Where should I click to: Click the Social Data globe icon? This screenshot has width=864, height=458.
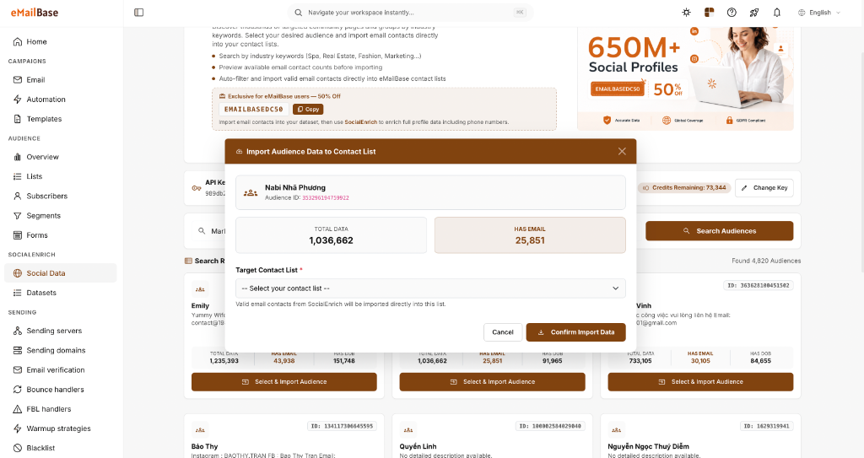pyautogui.click(x=18, y=272)
